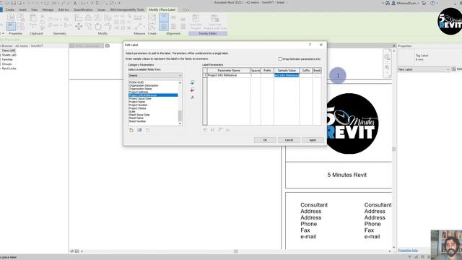This screenshot has height=260, width=462.
Task: Click the fx icon between the two lists
Action: pyautogui.click(x=193, y=97)
